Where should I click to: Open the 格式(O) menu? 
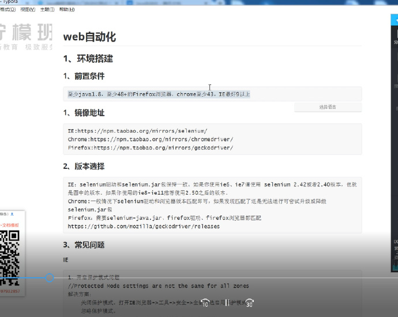point(7,9)
